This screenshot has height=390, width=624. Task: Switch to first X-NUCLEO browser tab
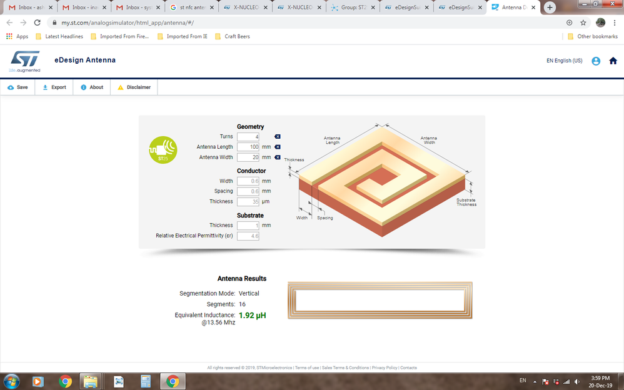245,7
